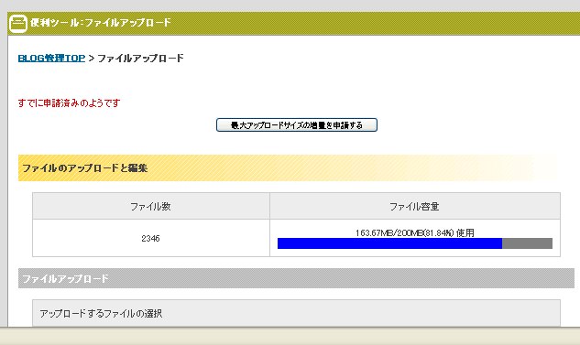Screen dimensions: 580x345
Task: Click the file upload tool icon in header
Action: tap(18, 23)
